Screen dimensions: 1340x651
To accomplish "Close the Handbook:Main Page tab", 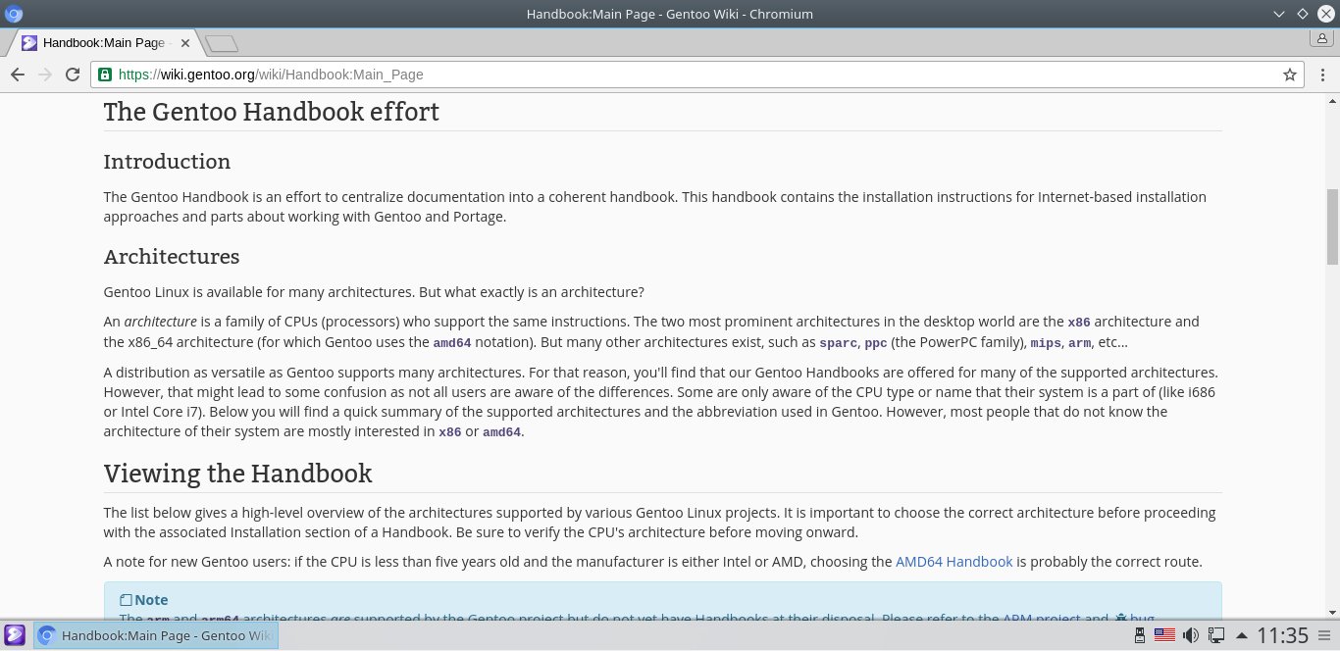I will tap(184, 43).
